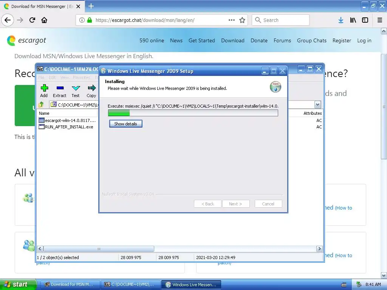This screenshot has width=387, height=290.
Task: Select RUN_AFTER_INSTALL.exe in 7-Zip
Action: (66, 127)
